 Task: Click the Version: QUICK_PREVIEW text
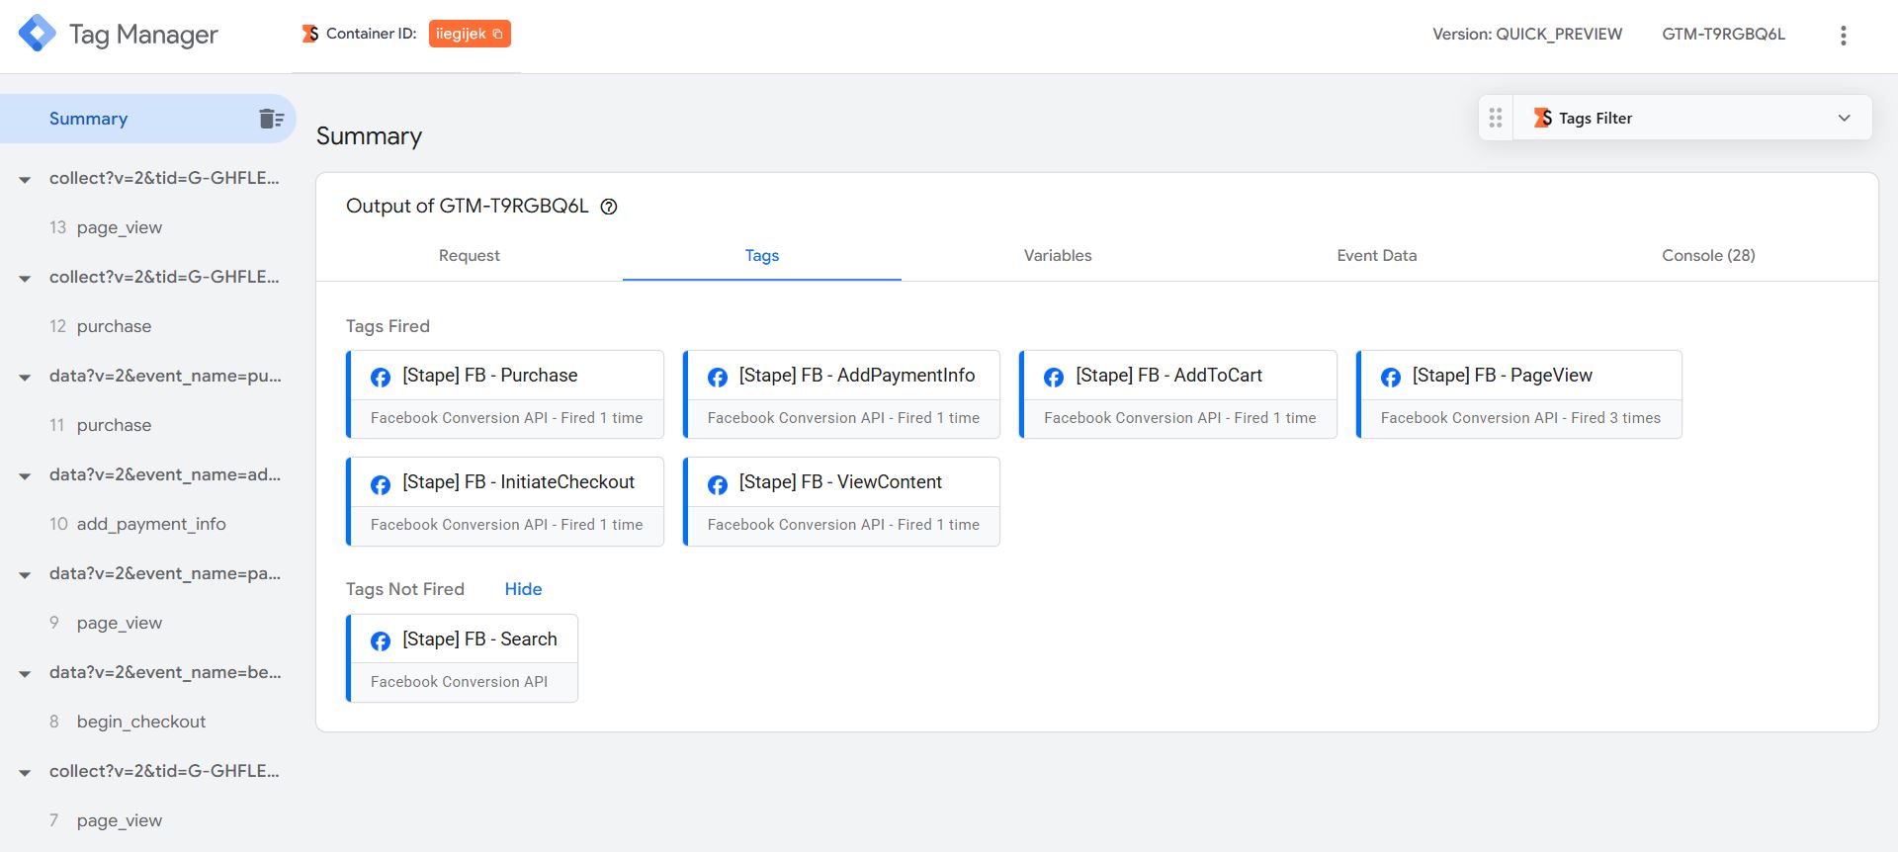click(x=1527, y=34)
